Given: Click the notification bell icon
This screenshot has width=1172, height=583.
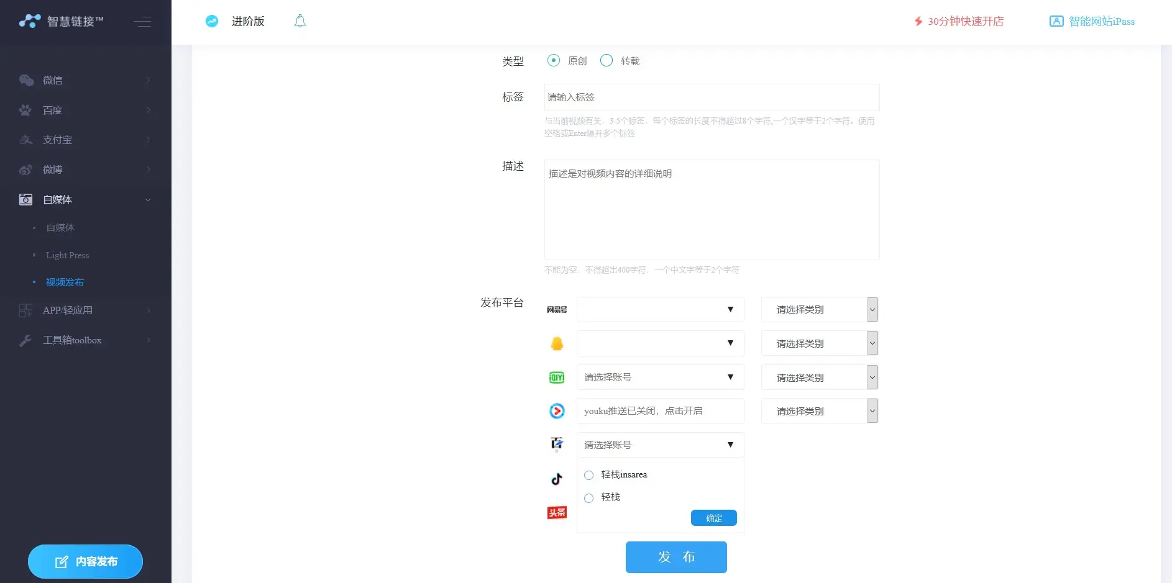Looking at the screenshot, I should 300,21.
